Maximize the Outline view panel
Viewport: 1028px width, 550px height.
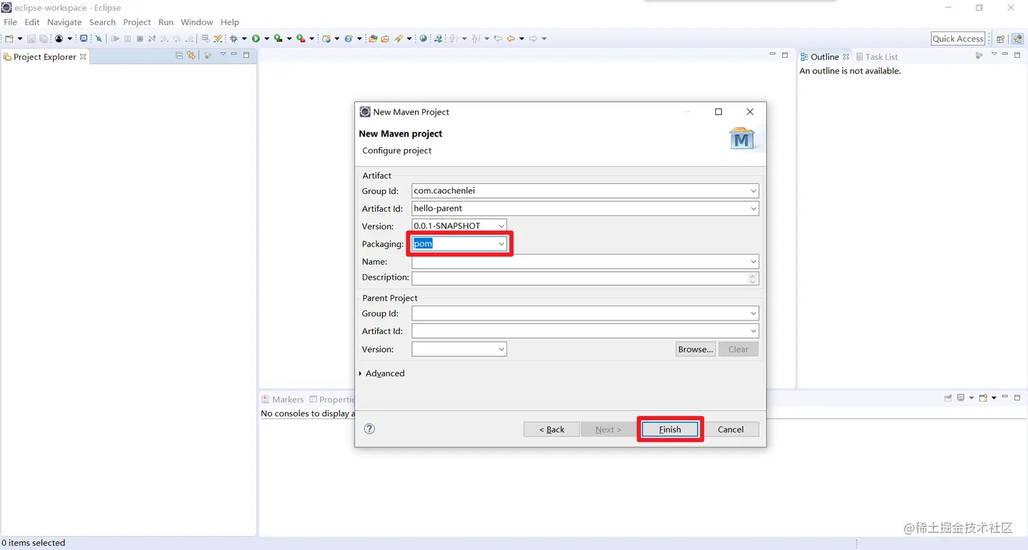[x=1017, y=54]
